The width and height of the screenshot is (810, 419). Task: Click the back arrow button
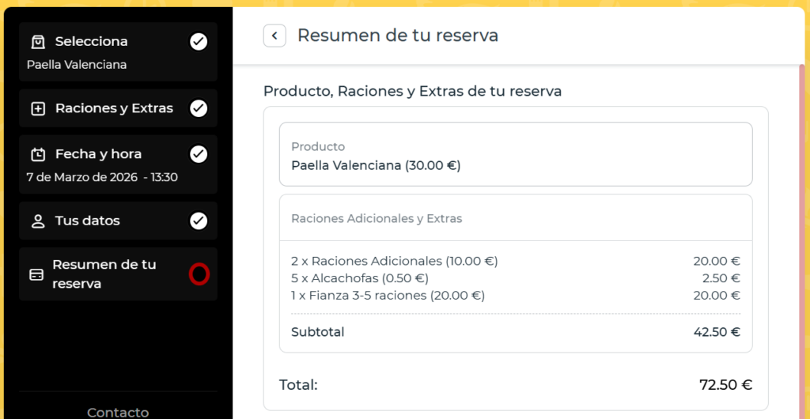click(x=274, y=36)
